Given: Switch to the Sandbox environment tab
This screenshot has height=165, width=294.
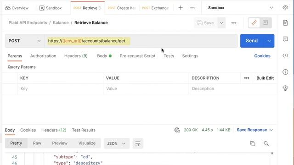Looking at the screenshot, I should [51, 8].
